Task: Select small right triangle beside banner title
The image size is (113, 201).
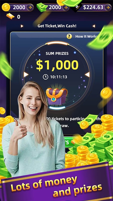Action: tap(94, 26)
